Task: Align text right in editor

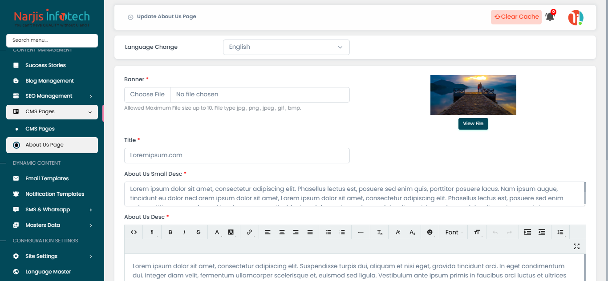Action: point(296,232)
